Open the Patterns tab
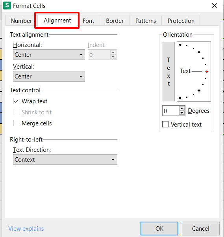224x237 pixels. 146,21
